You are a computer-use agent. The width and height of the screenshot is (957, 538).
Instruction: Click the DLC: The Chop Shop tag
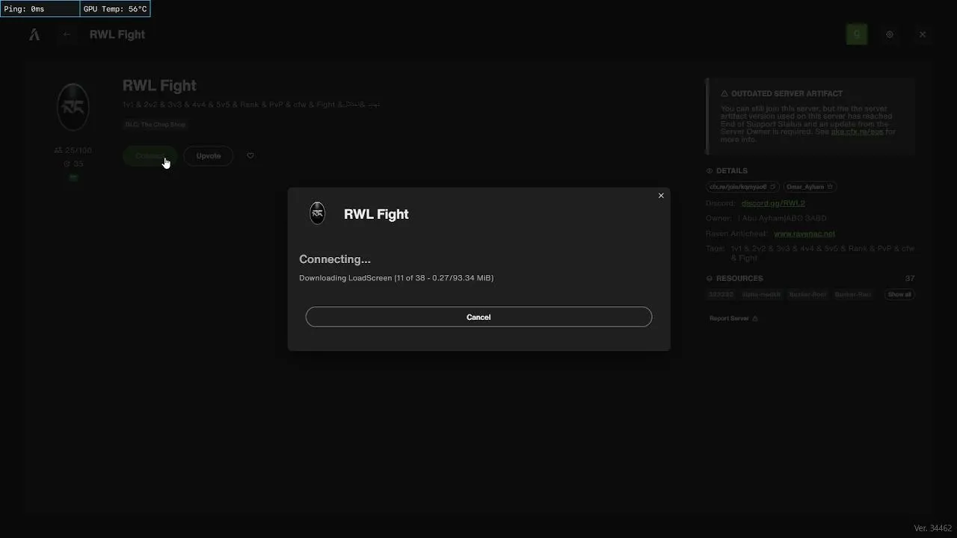(156, 125)
